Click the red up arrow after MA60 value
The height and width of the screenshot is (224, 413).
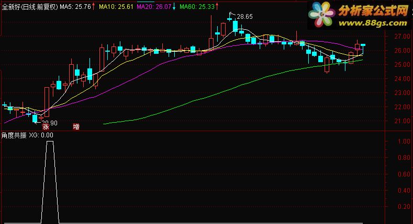tap(217, 7)
